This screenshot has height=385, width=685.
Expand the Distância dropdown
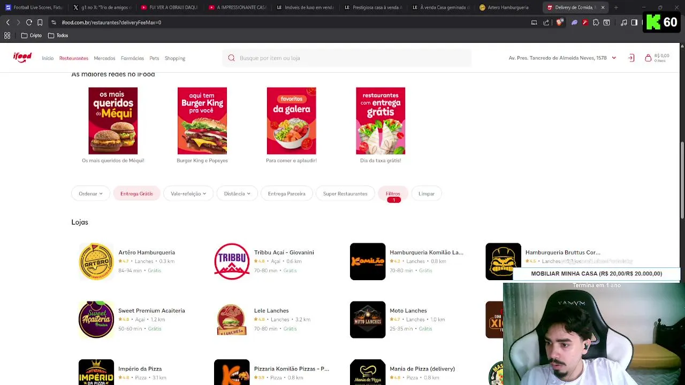237,194
